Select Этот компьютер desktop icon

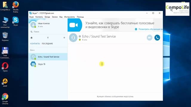point(5,23)
